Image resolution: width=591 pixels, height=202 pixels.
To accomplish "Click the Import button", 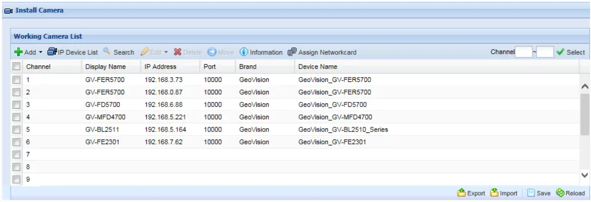I will [x=504, y=193].
